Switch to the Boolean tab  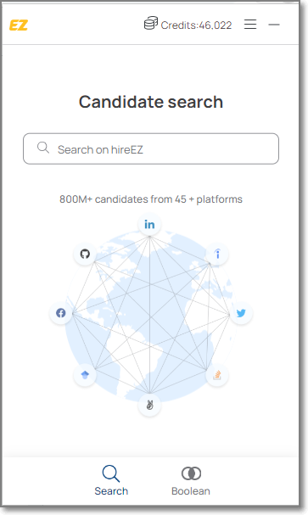[191, 480]
